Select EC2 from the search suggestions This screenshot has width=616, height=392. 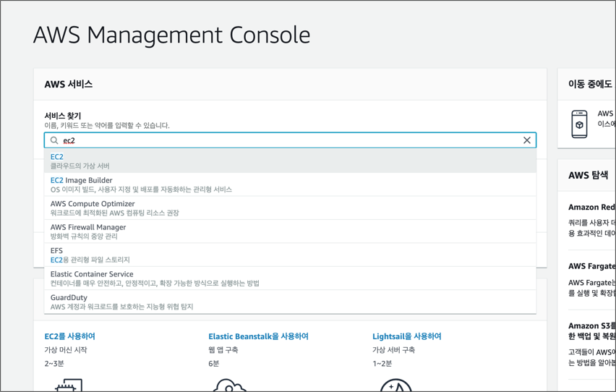click(x=290, y=161)
